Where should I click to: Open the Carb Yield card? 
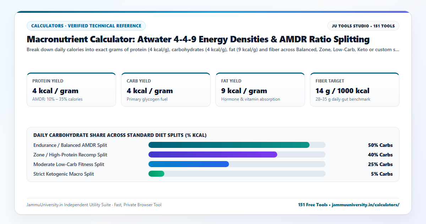point(166,90)
